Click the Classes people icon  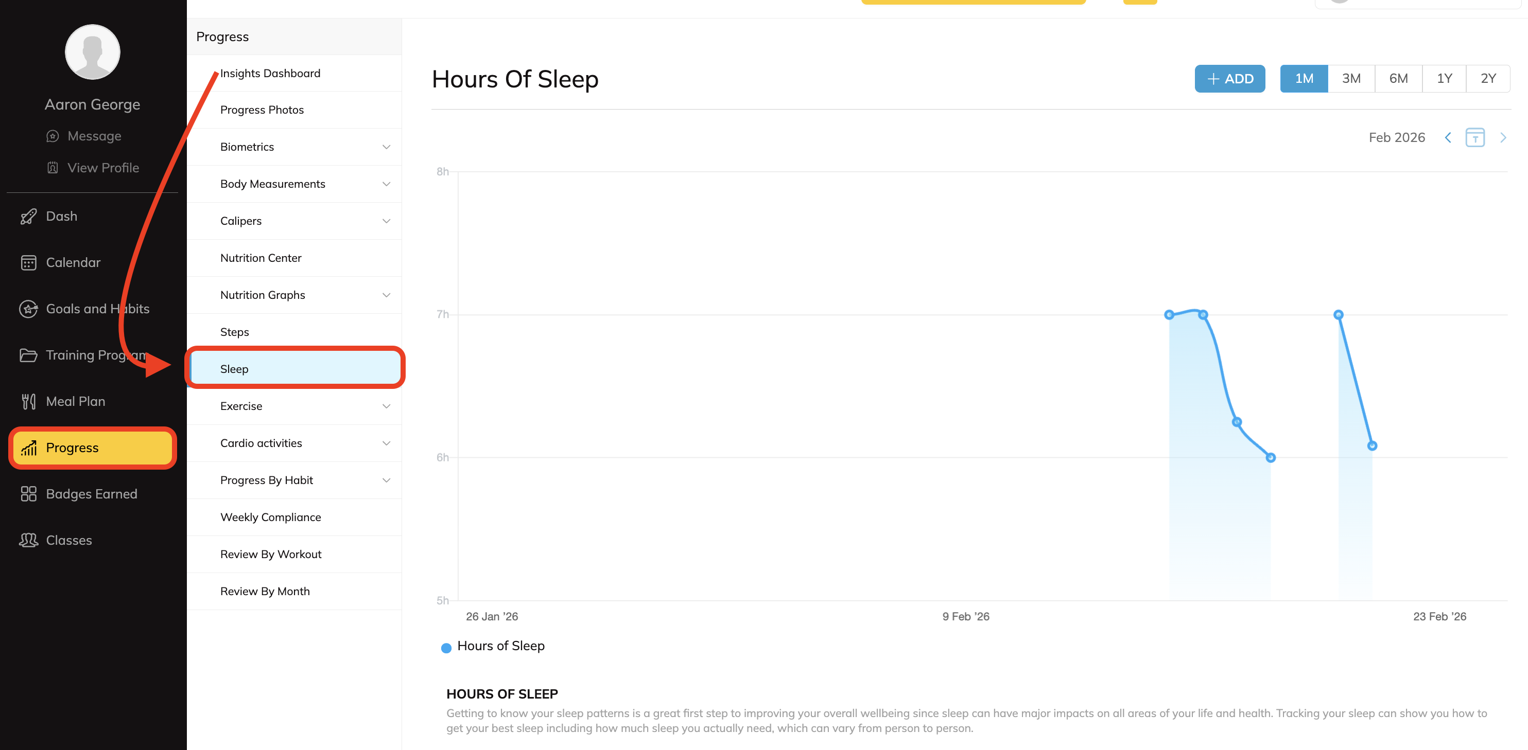(28, 540)
